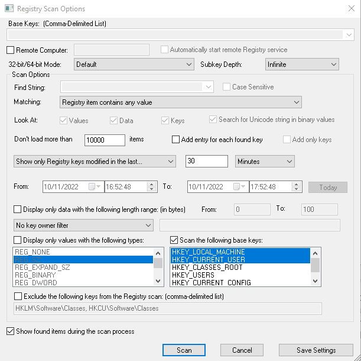Select REG_NONE in types list
This screenshot has height=361, width=361.
point(83,252)
